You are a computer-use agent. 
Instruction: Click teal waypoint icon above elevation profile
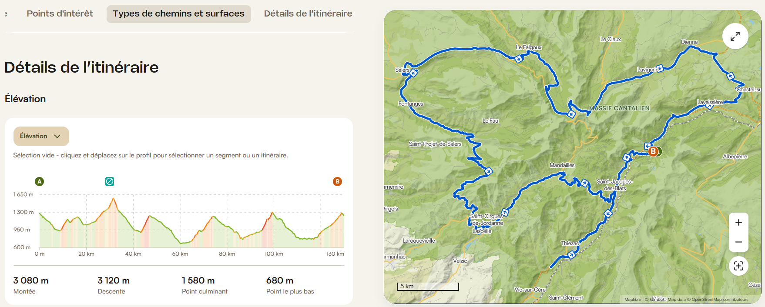(x=110, y=181)
